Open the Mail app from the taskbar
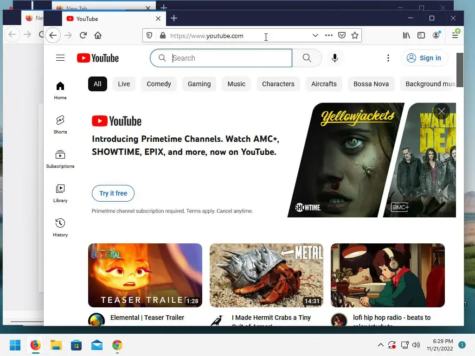475x356 pixels. [x=97, y=345]
